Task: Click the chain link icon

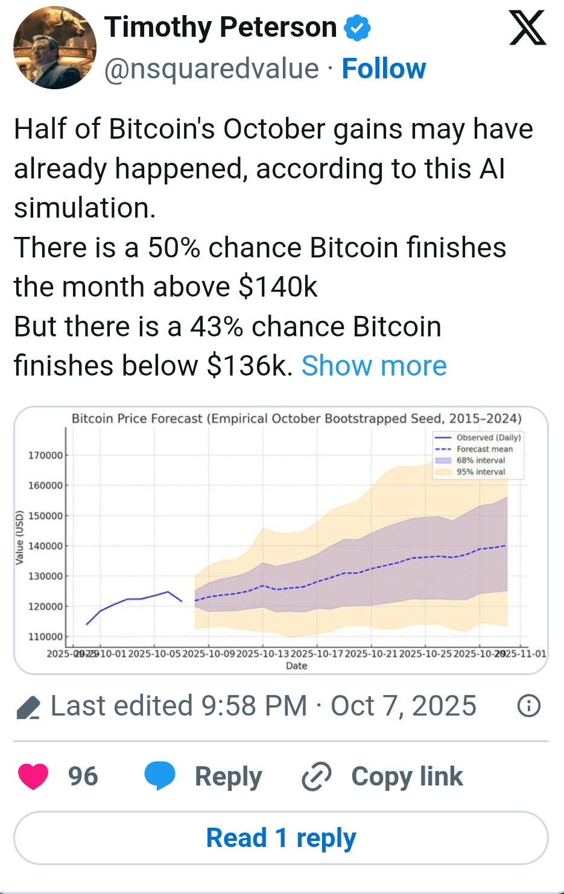Action: coord(316,776)
